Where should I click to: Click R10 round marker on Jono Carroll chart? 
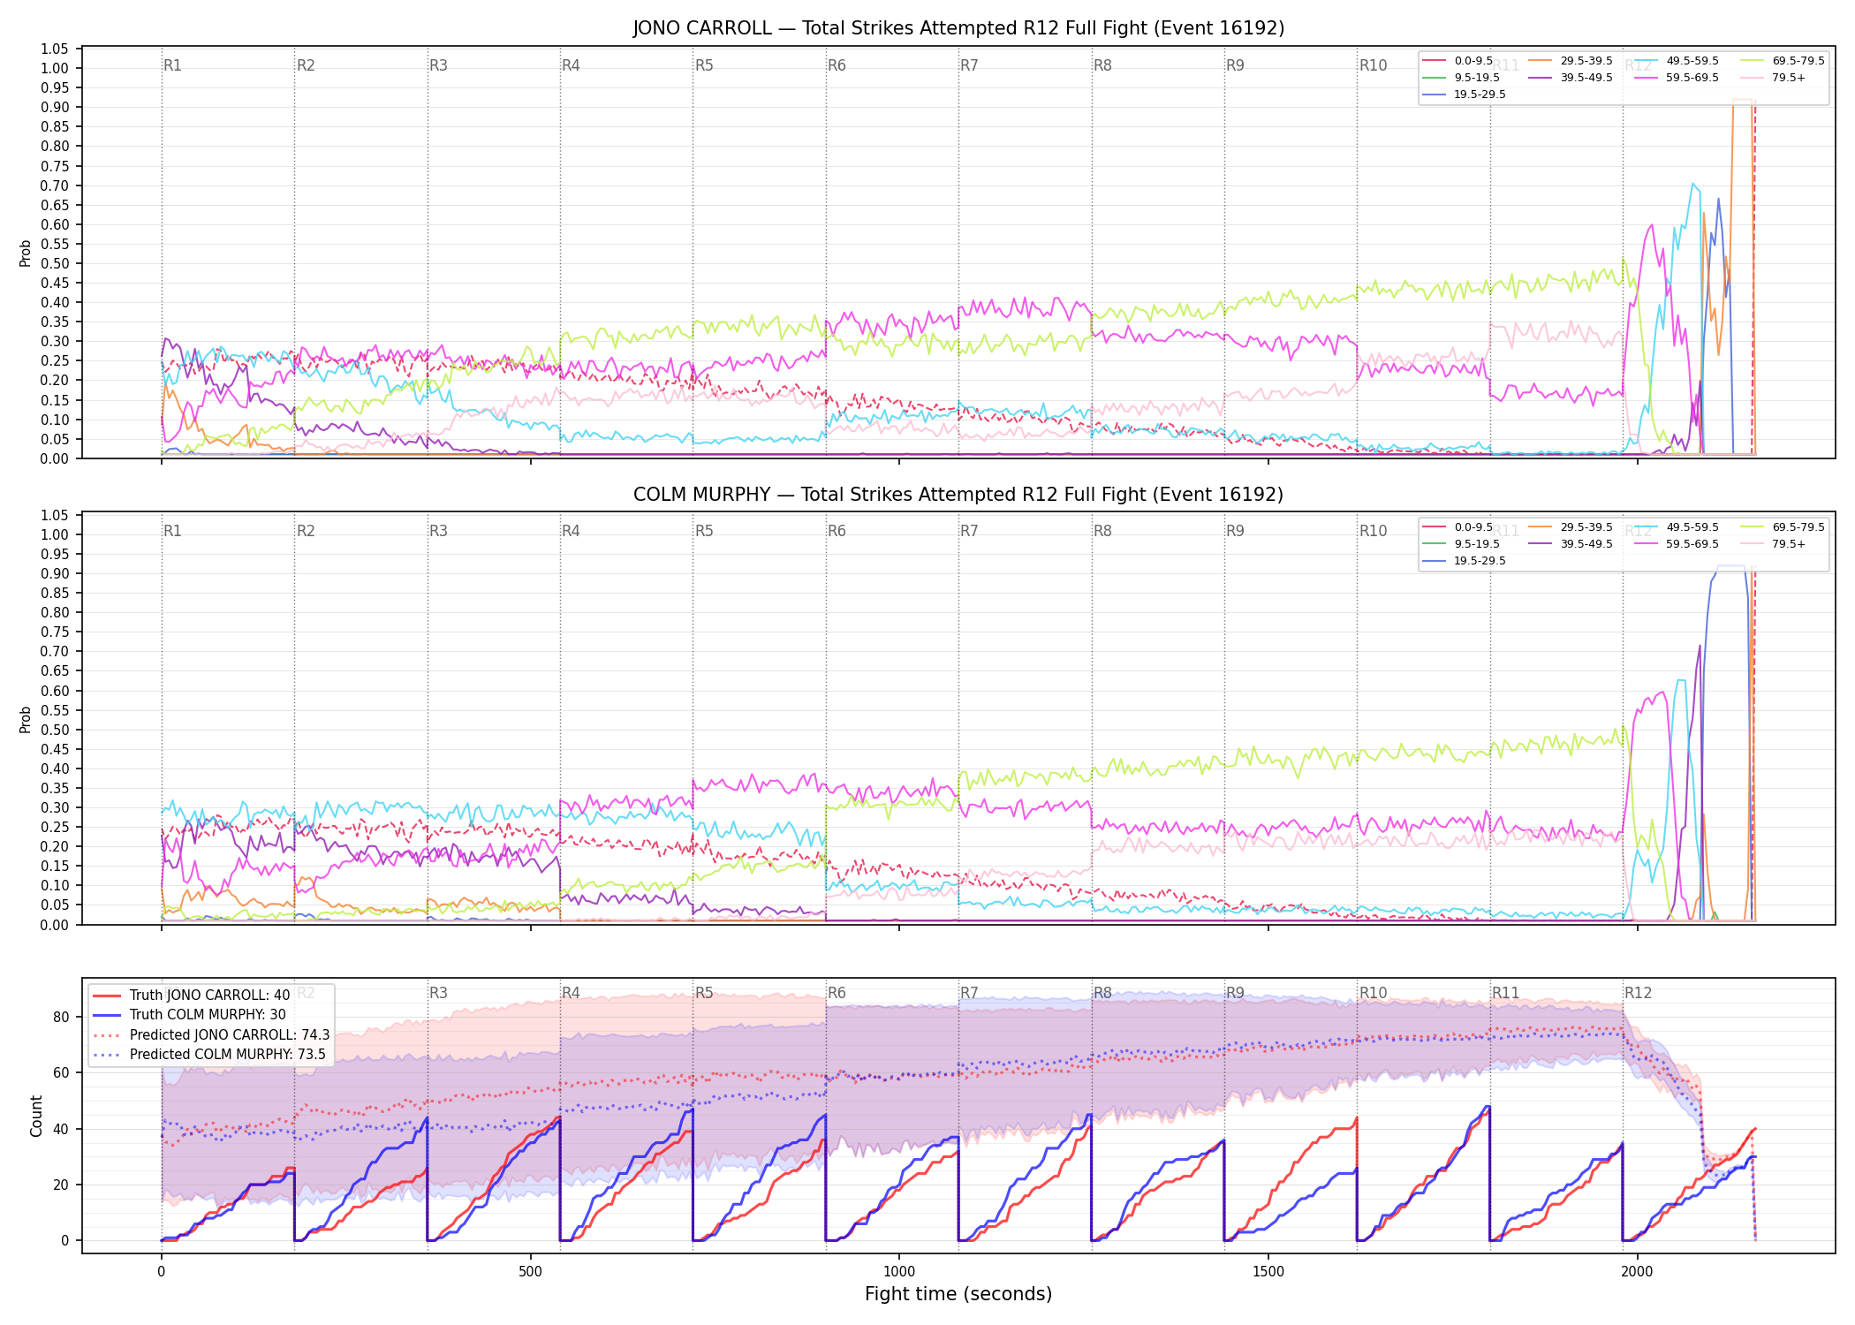coord(1373,65)
